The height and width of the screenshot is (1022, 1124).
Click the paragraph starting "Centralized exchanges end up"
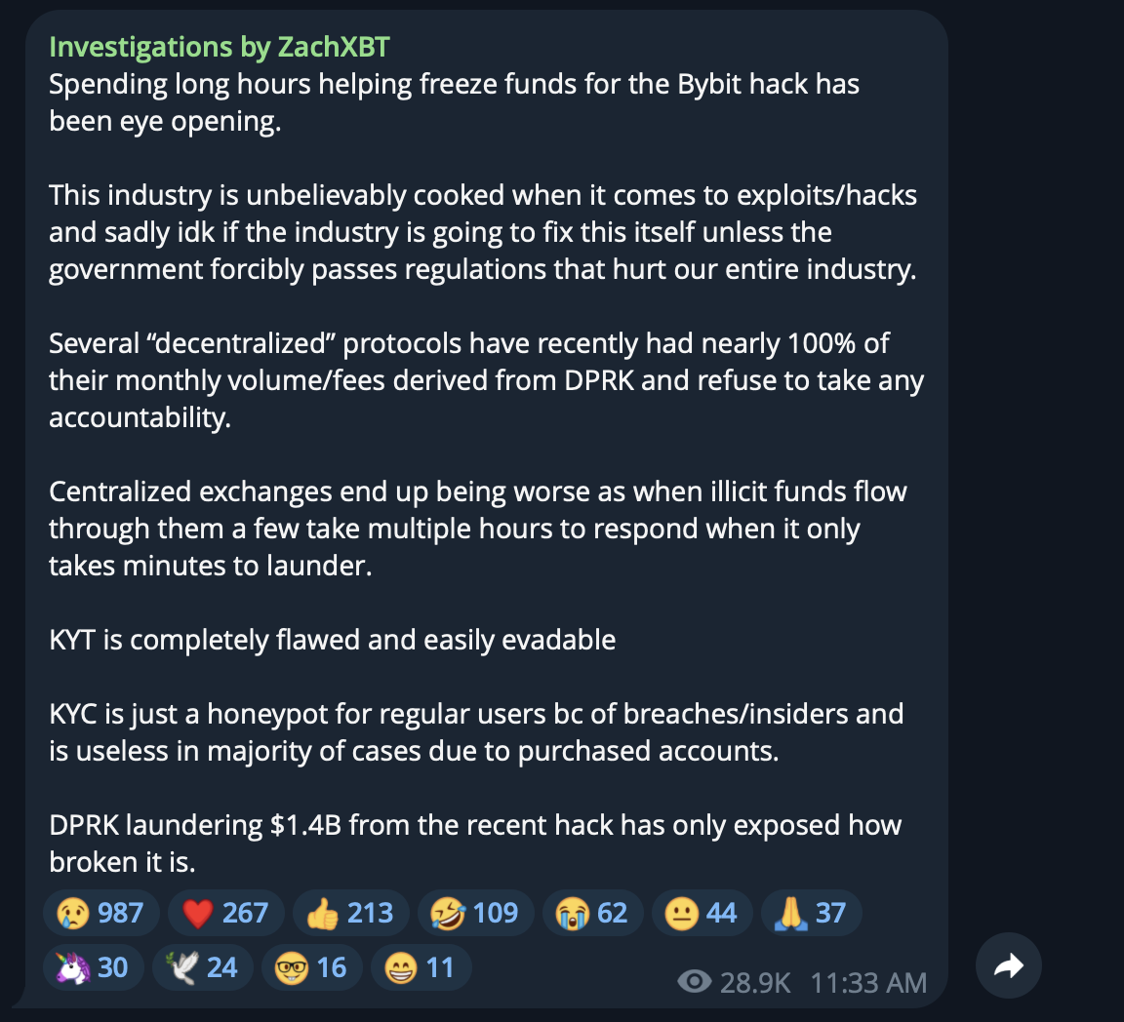(x=477, y=529)
